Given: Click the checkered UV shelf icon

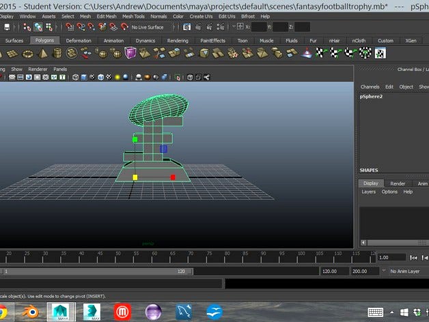Looking at the screenshot, I should [380, 53].
